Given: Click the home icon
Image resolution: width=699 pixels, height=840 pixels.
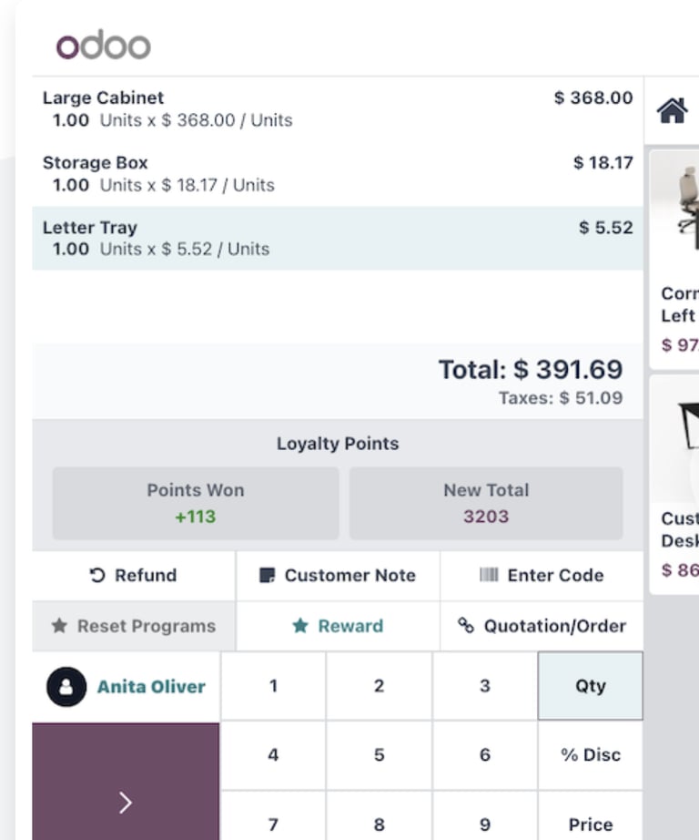Looking at the screenshot, I should click(x=673, y=111).
